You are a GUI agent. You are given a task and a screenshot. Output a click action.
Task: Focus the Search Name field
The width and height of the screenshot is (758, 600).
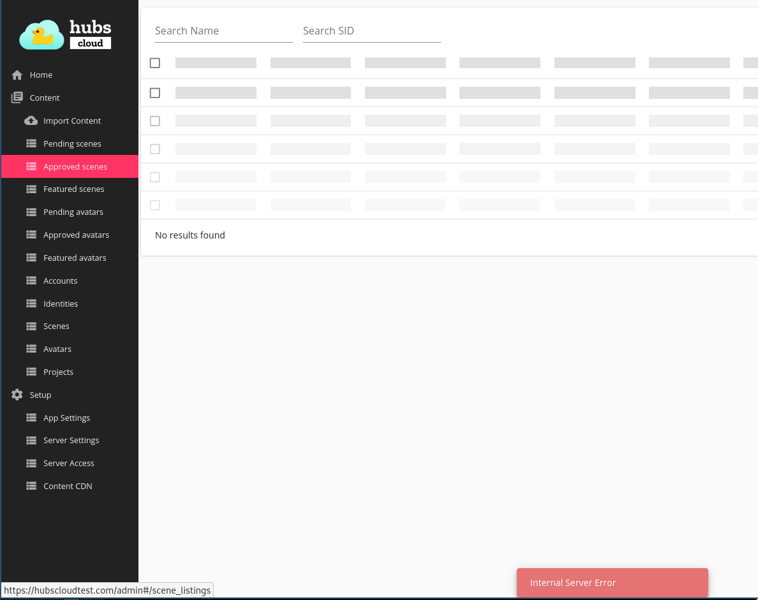pos(224,31)
